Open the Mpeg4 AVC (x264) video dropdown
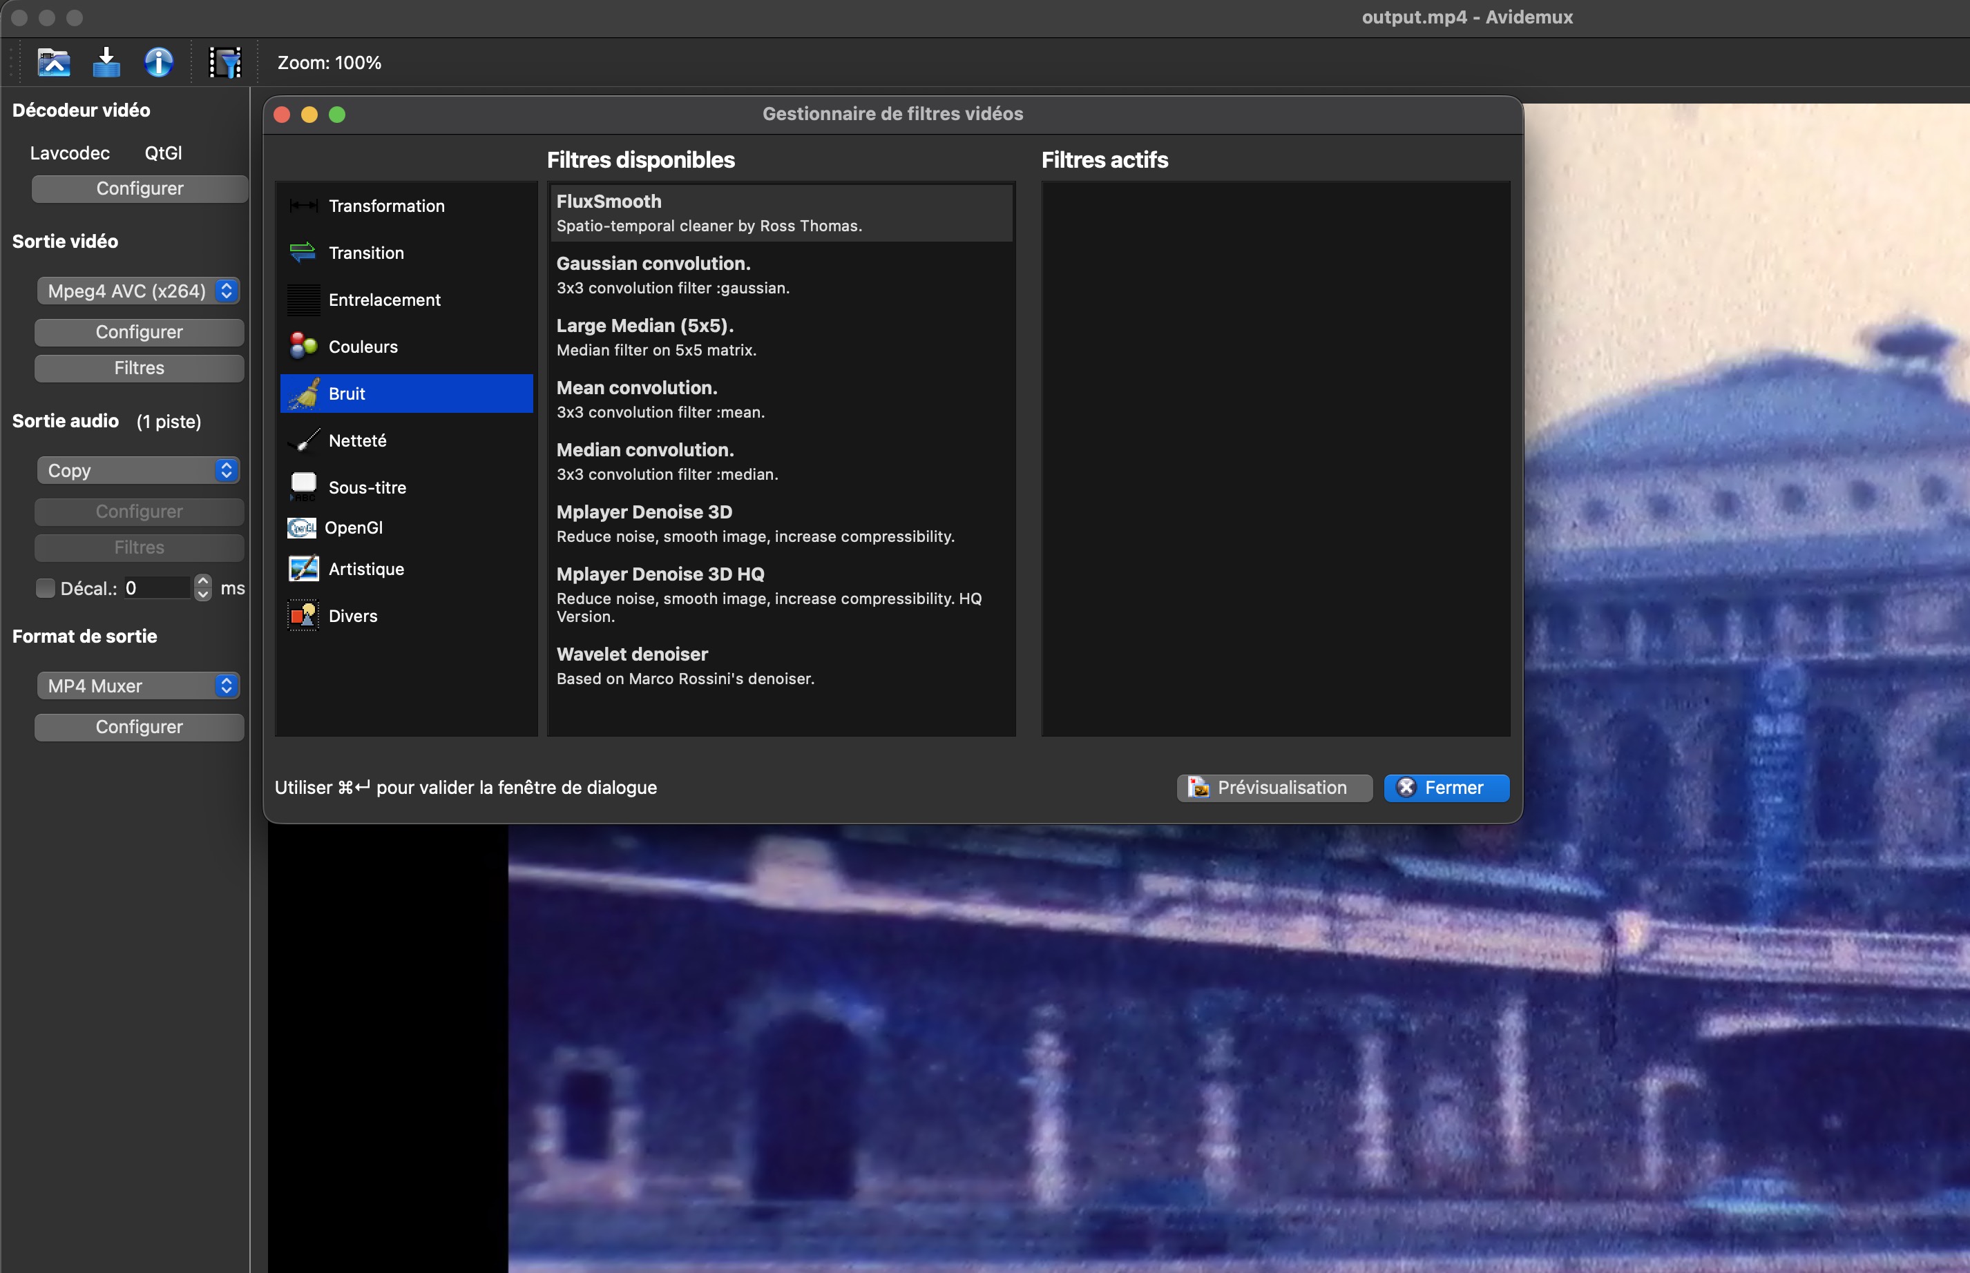1970x1273 pixels. (138, 291)
